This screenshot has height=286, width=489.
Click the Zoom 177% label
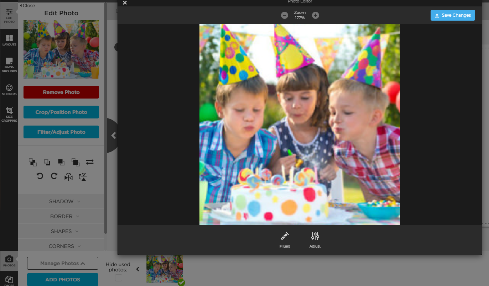(300, 15)
